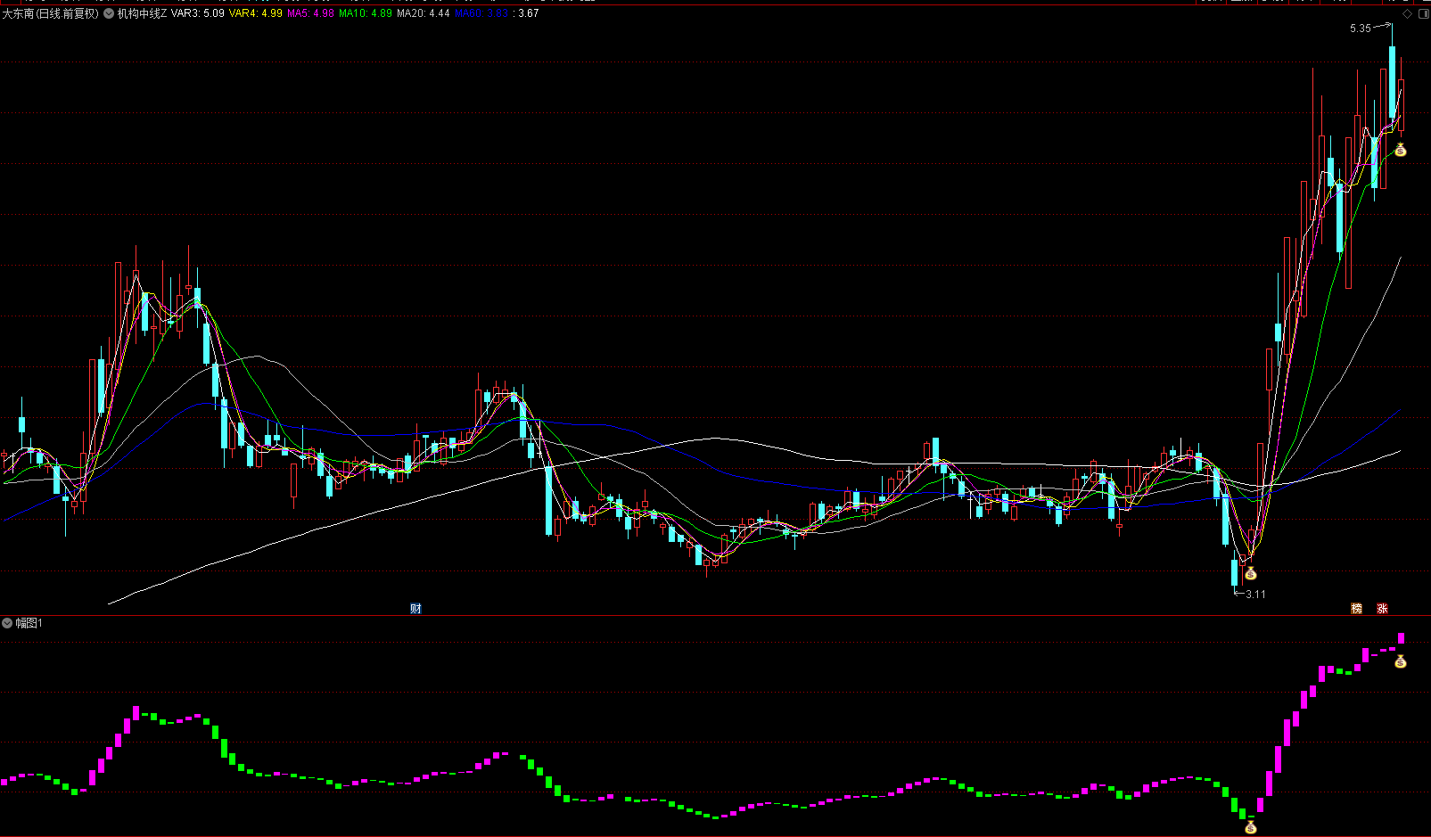
Task: Click the 幅图1 sub-chart label
Action: [29, 623]
